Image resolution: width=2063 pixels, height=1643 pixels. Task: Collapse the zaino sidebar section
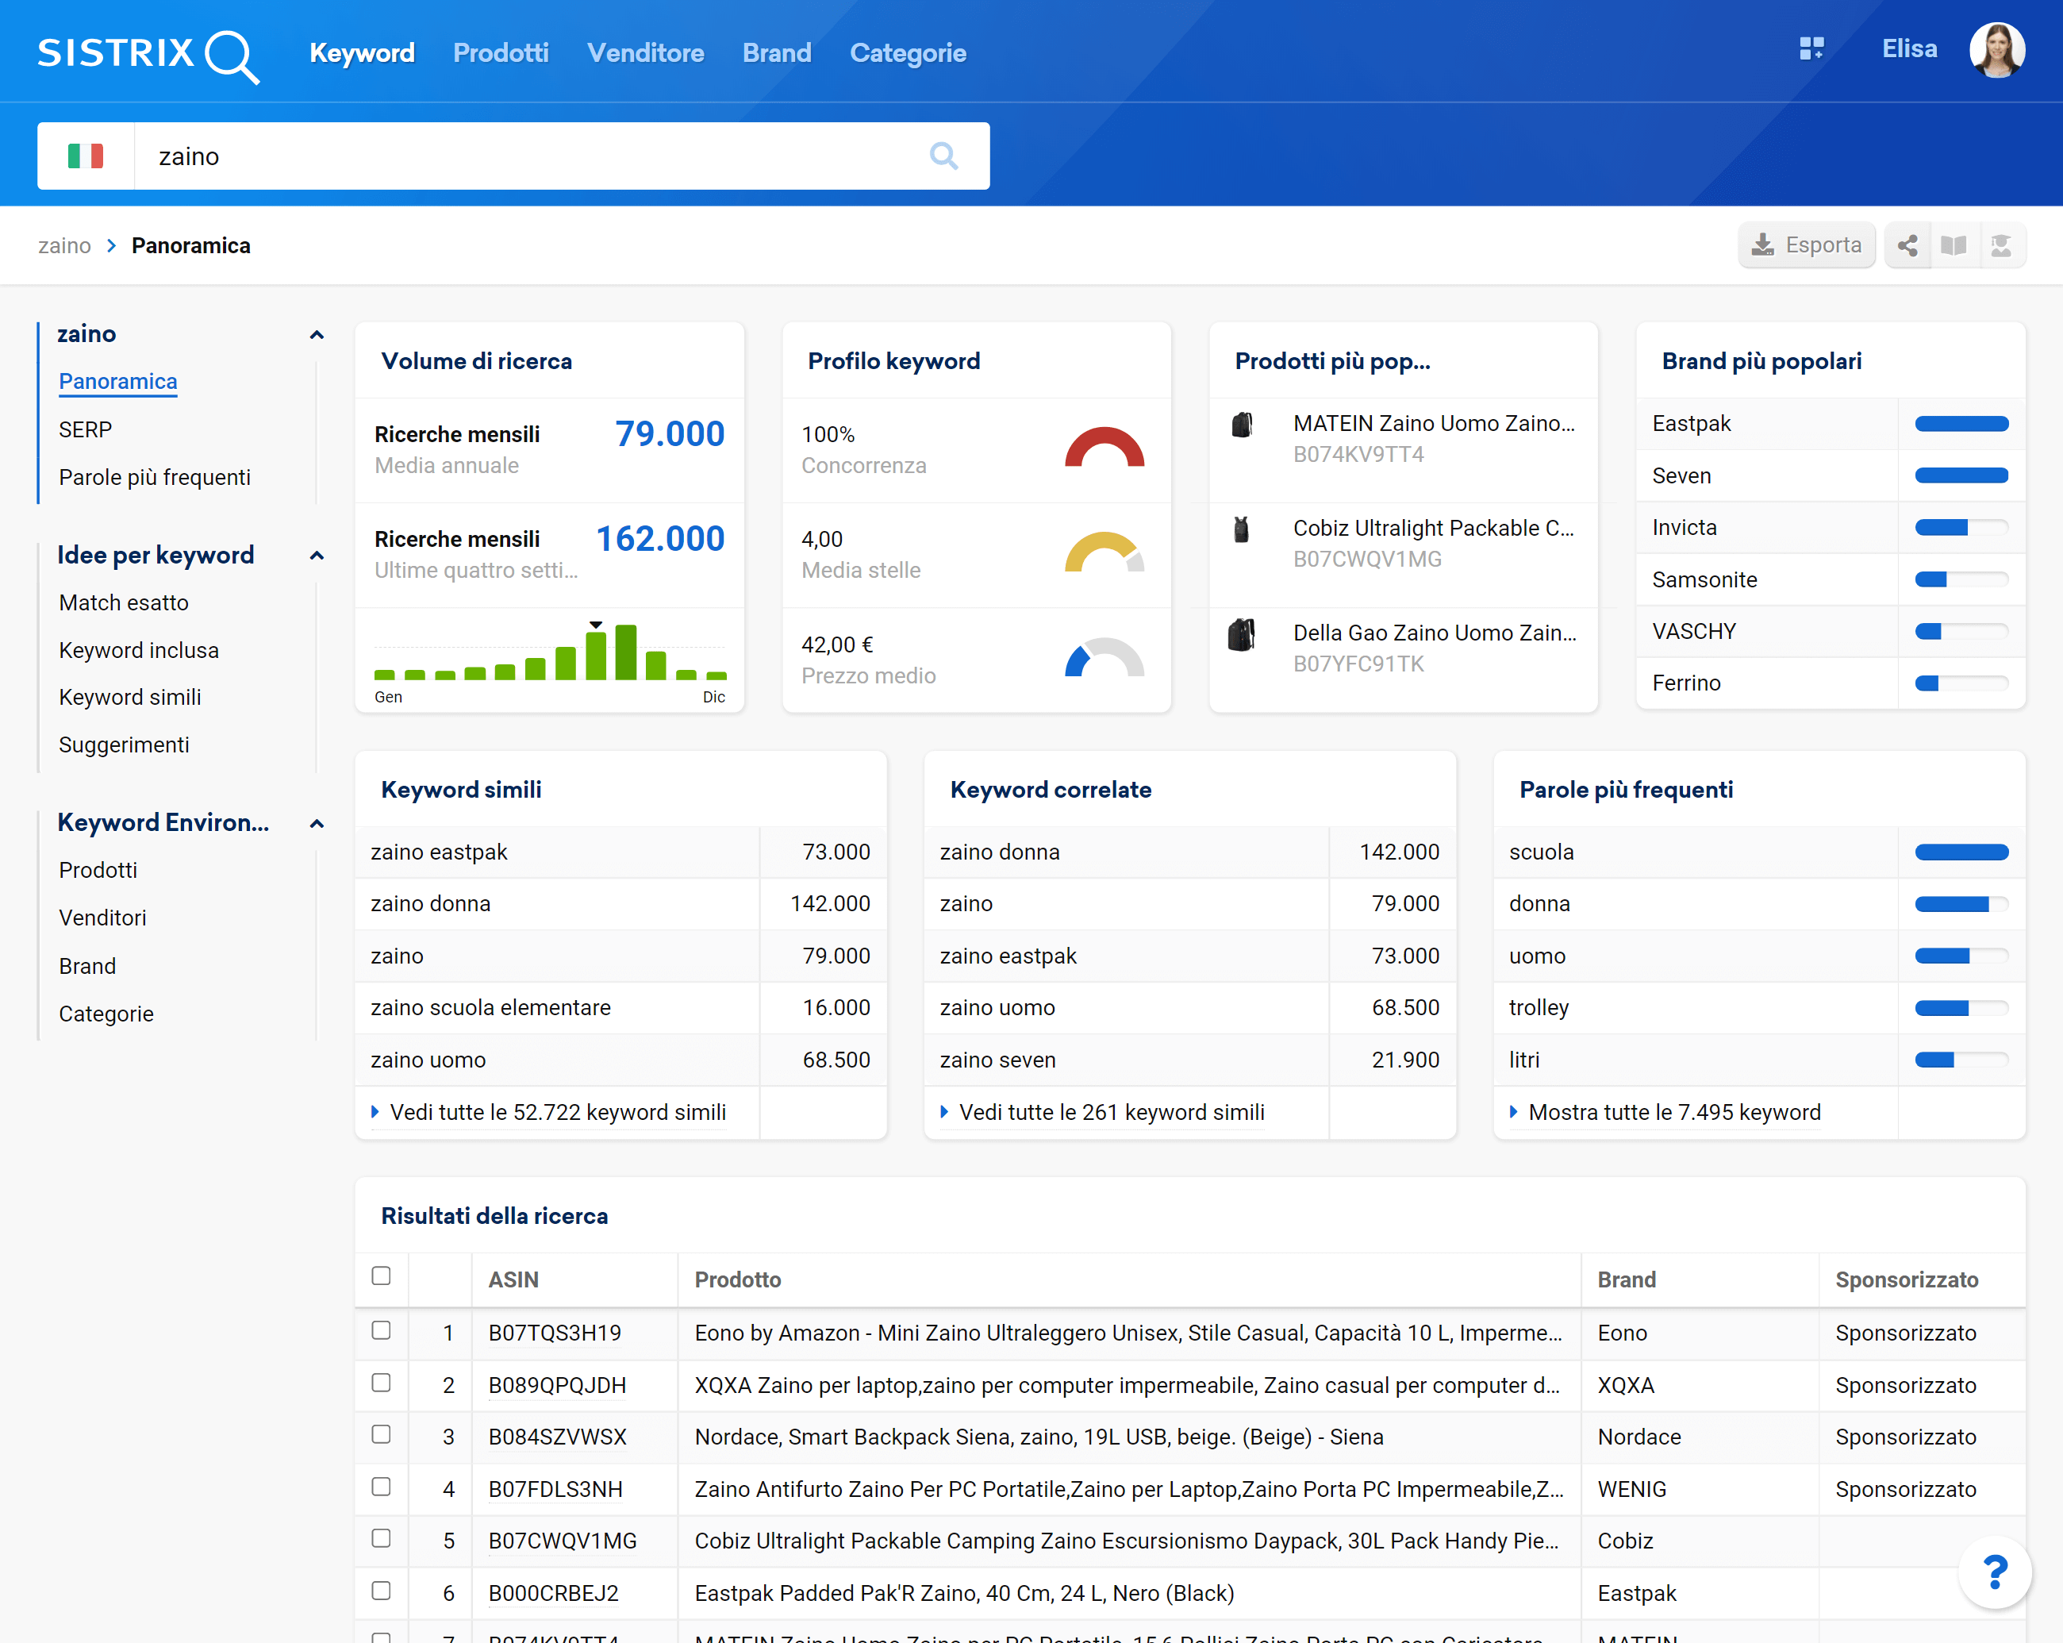(317, 335)
